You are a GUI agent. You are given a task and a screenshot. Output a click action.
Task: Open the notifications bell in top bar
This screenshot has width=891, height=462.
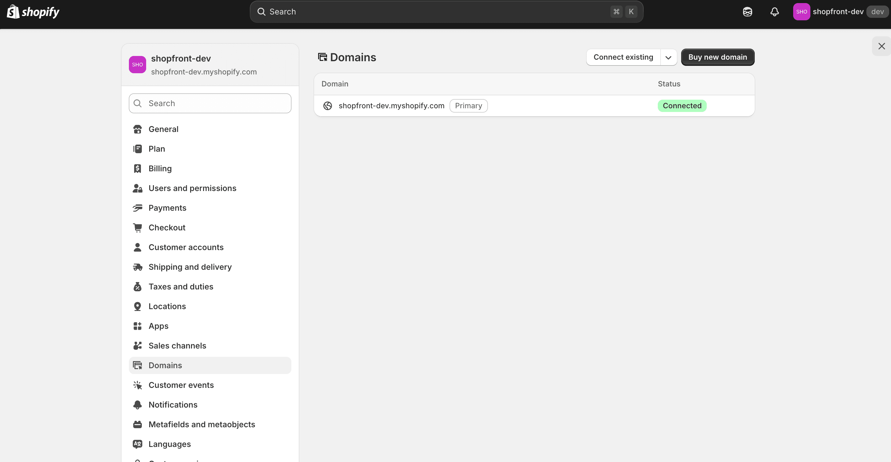(x=774, y=12)
